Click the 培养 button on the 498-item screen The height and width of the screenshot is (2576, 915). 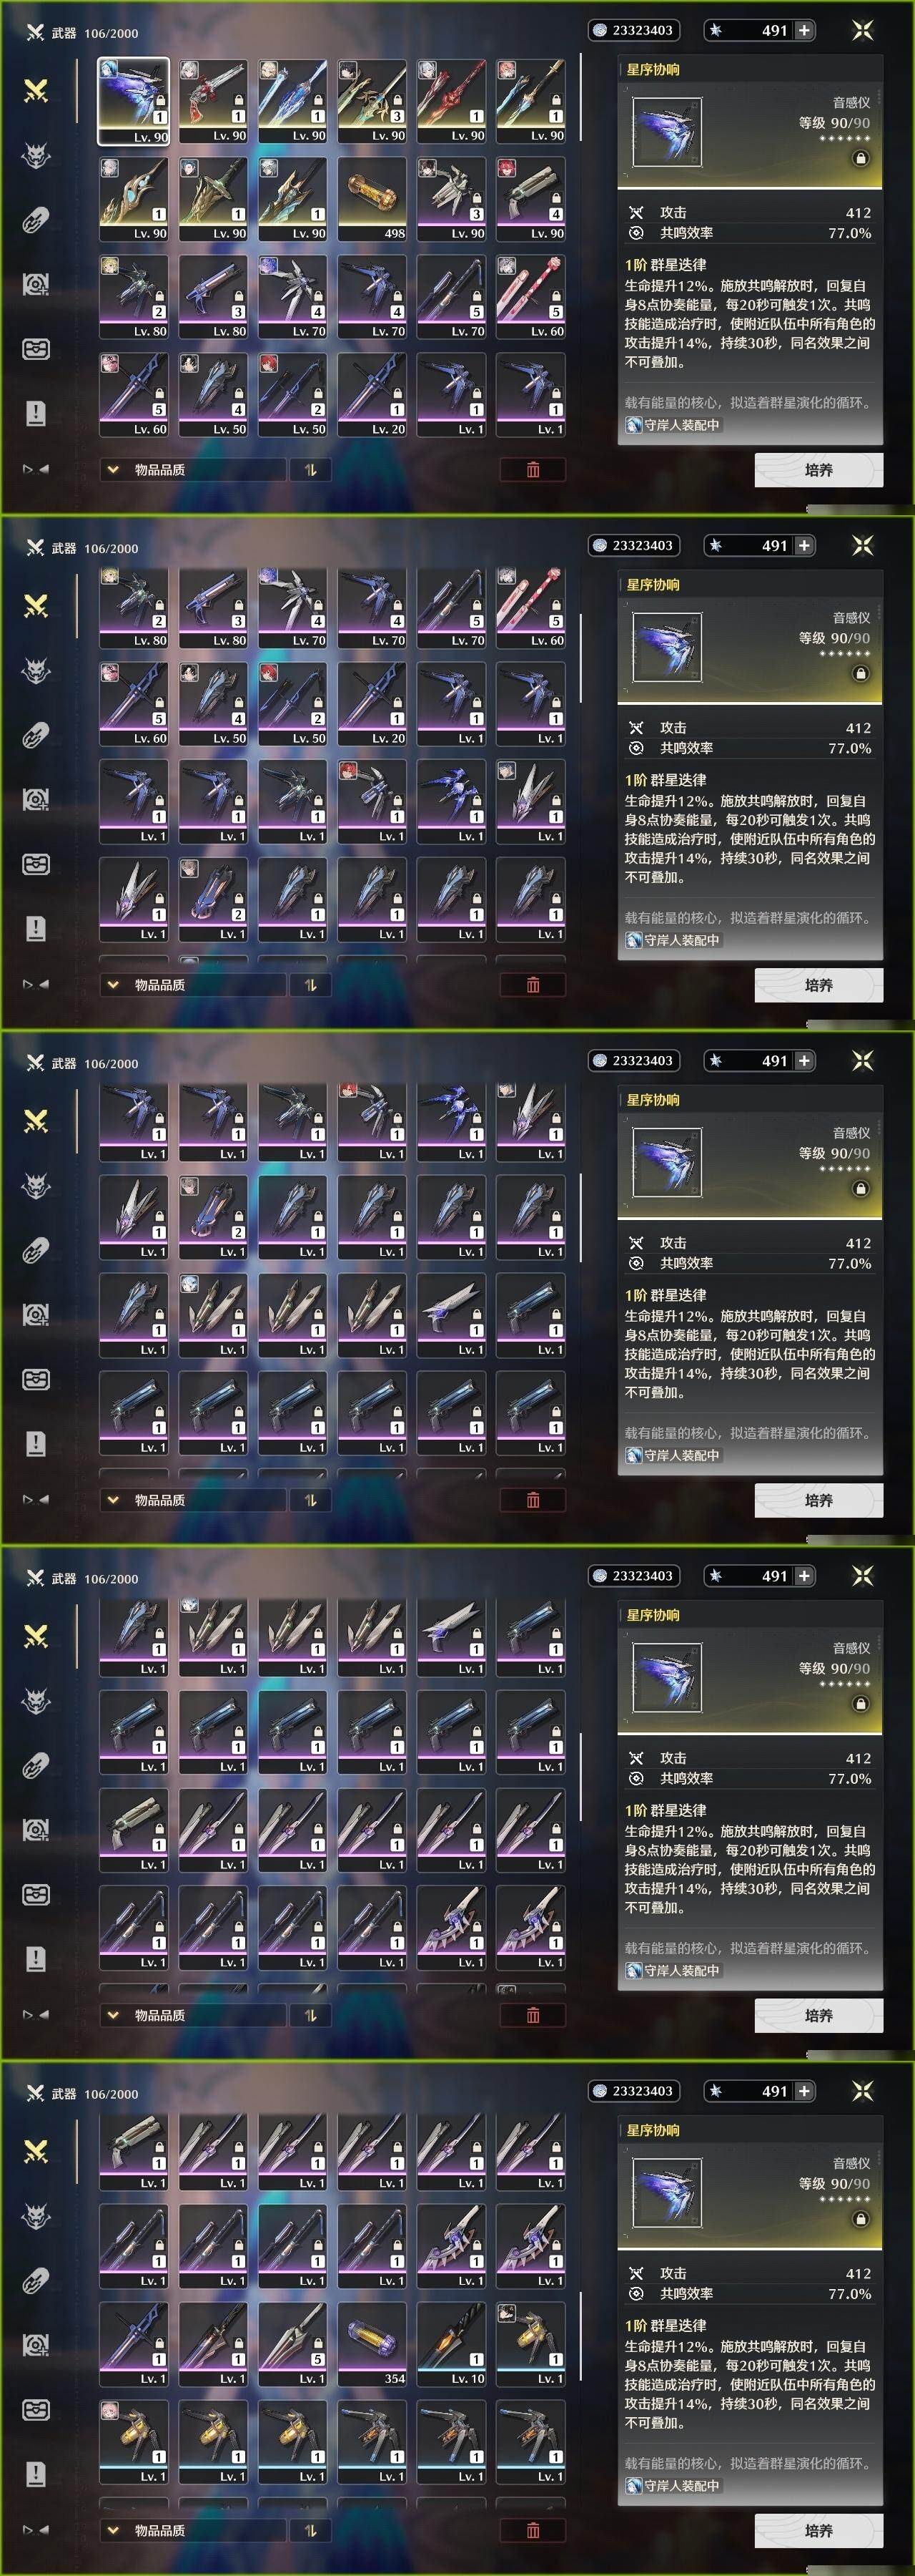(818, 470)
